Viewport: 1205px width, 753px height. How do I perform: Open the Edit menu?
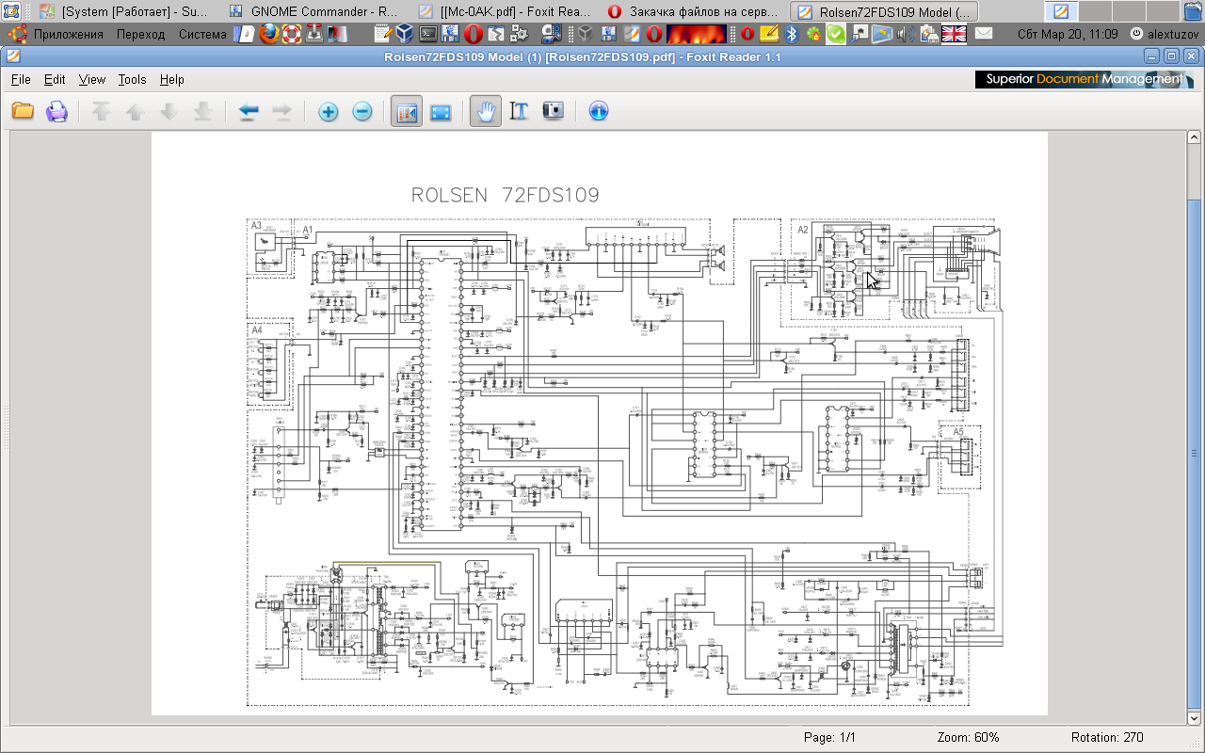point(55,80)
